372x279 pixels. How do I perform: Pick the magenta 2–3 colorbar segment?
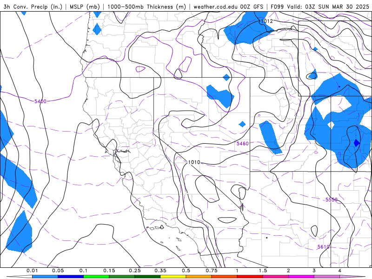(301, 277)
